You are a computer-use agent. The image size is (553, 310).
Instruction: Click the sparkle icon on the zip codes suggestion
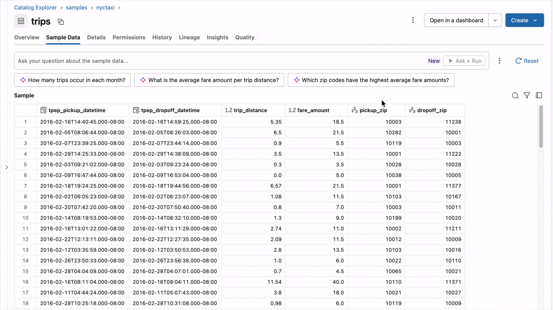pos(297,80)
